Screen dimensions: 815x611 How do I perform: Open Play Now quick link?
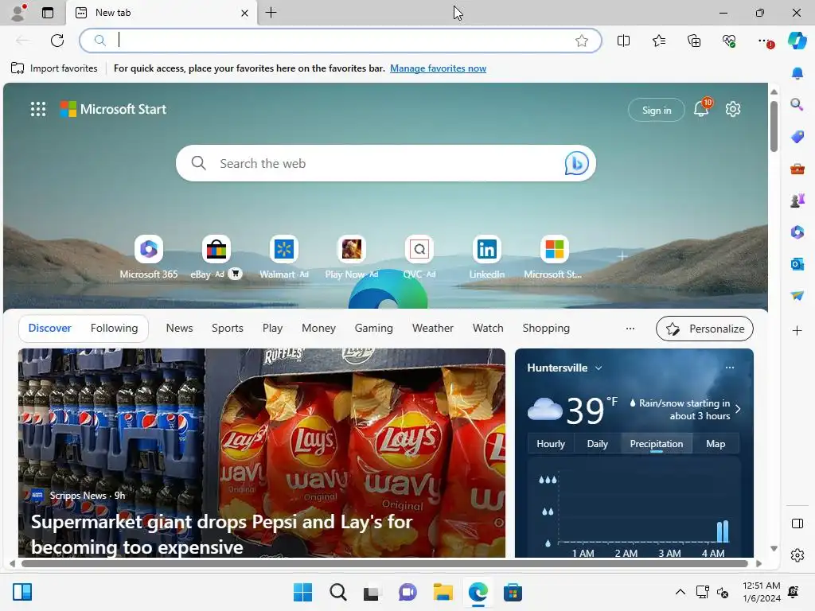351,257
